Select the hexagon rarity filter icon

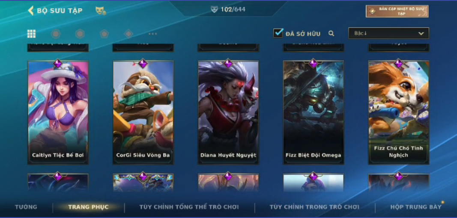click(x=80, y=34)
